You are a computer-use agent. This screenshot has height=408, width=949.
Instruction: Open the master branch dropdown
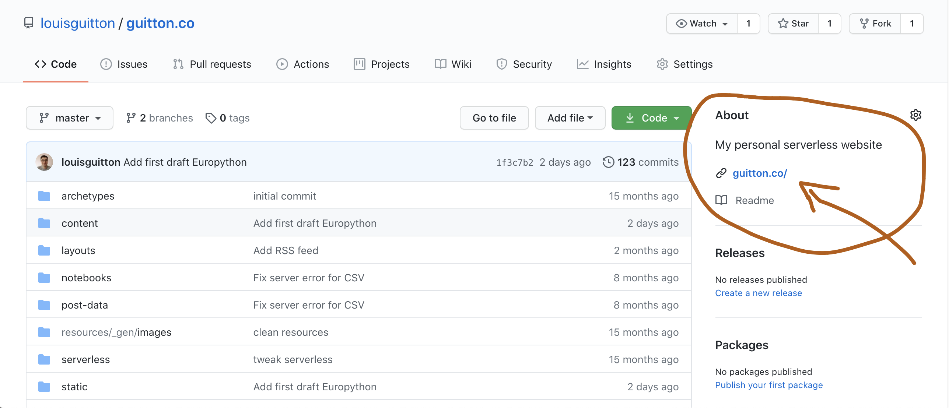70,118
